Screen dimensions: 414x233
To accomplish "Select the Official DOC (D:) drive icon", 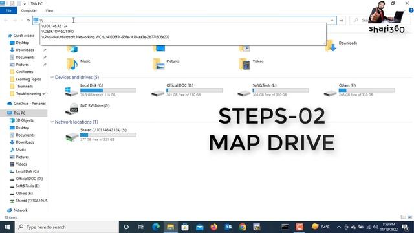I will 158,93.
